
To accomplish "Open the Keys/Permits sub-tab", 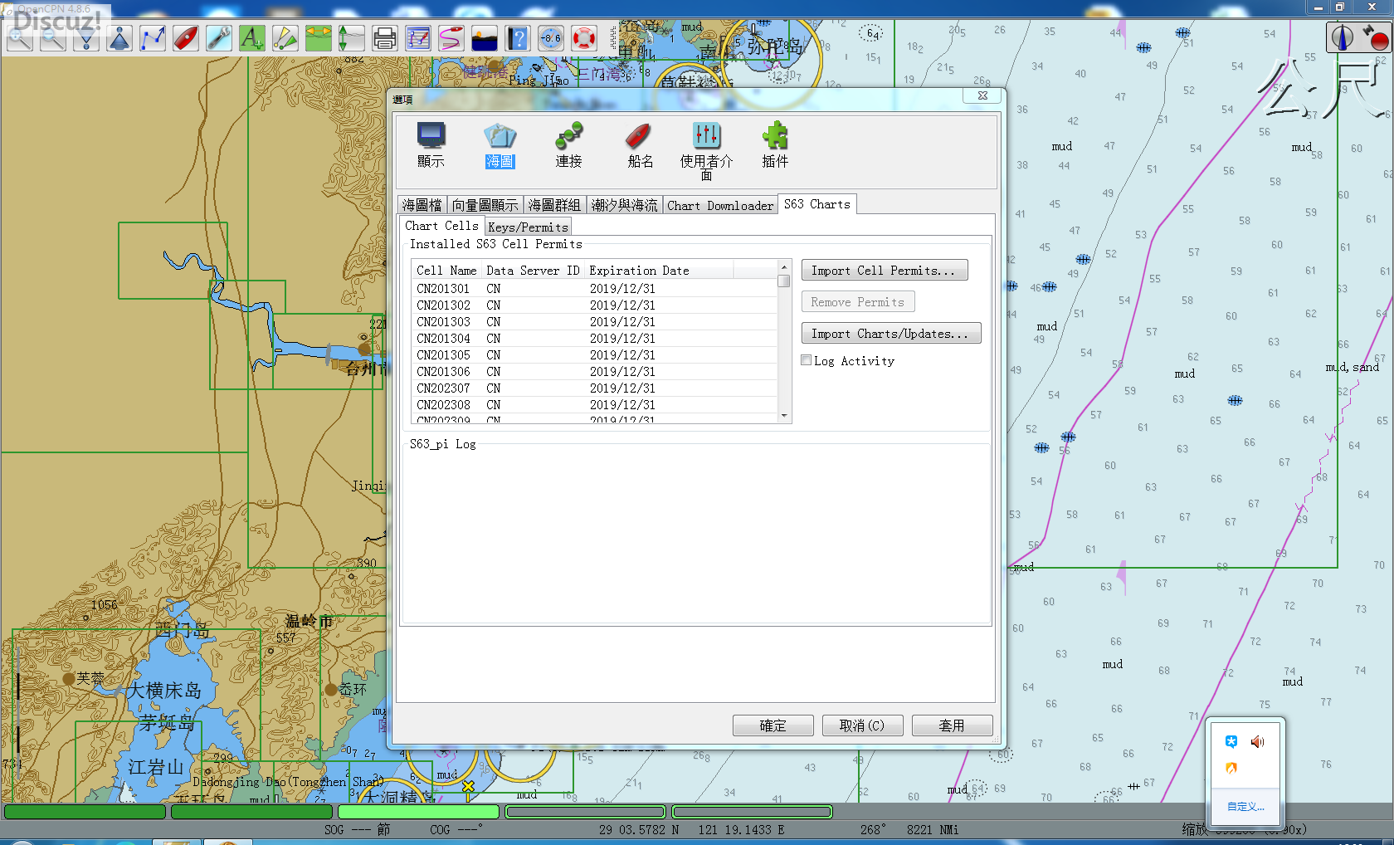I will pyautogui.click(x=528, y=227).
